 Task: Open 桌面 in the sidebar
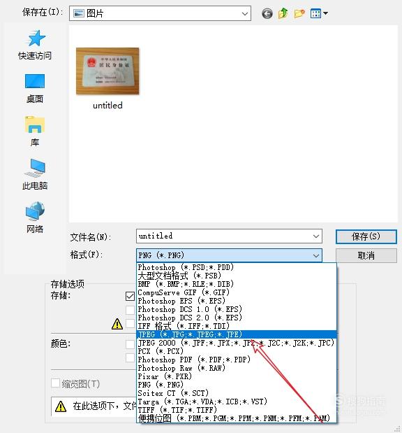[x=35, y=89]
